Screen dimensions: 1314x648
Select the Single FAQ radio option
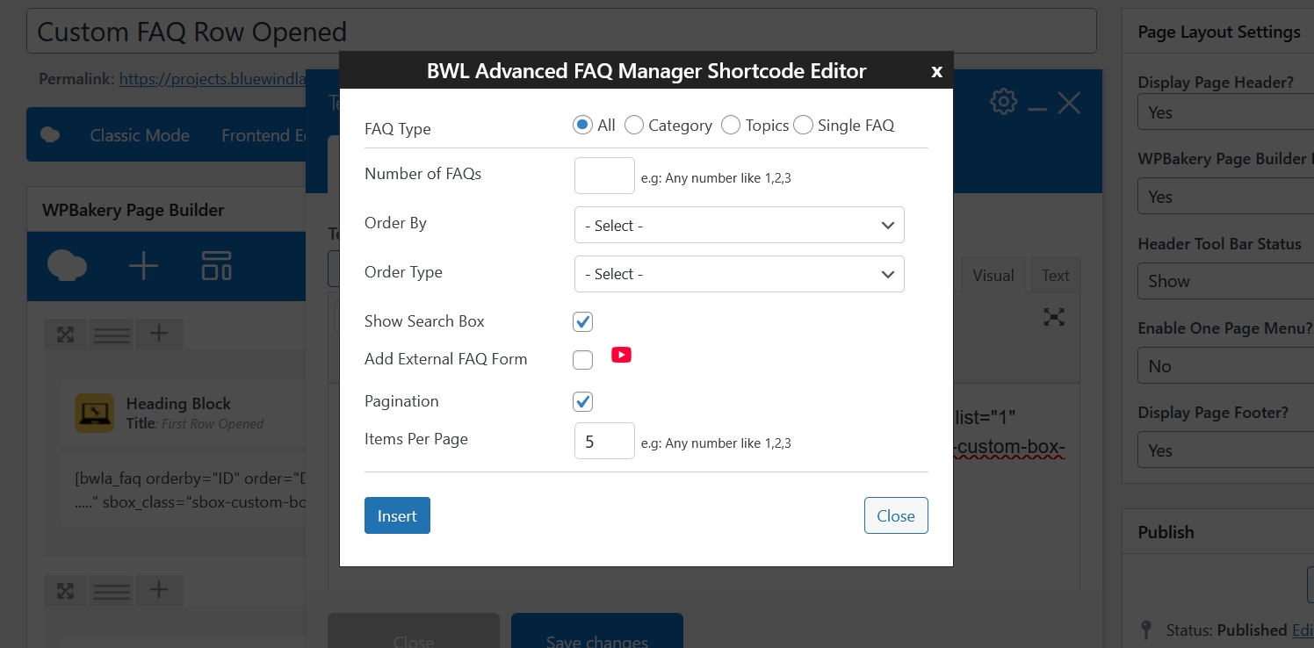click(x=803, y=126)
